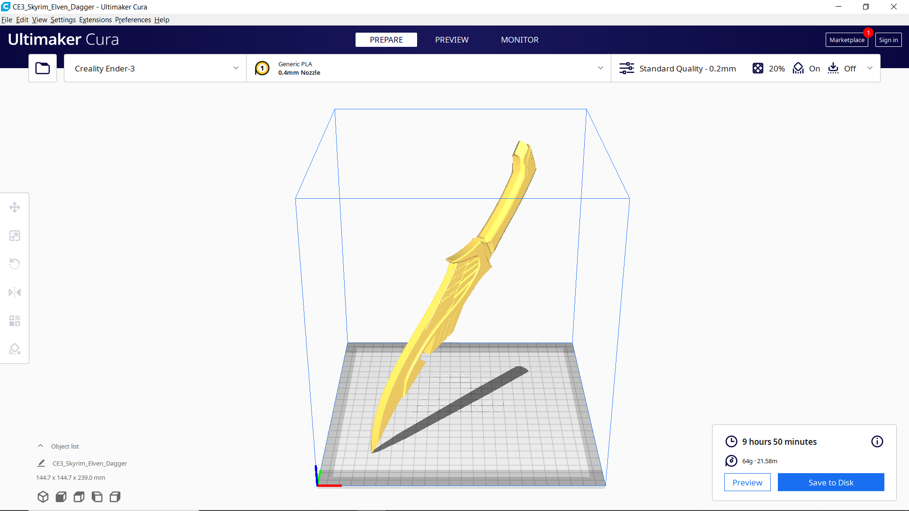Open the Preferences menu
The image size is (909, 511).
(133, 20)
